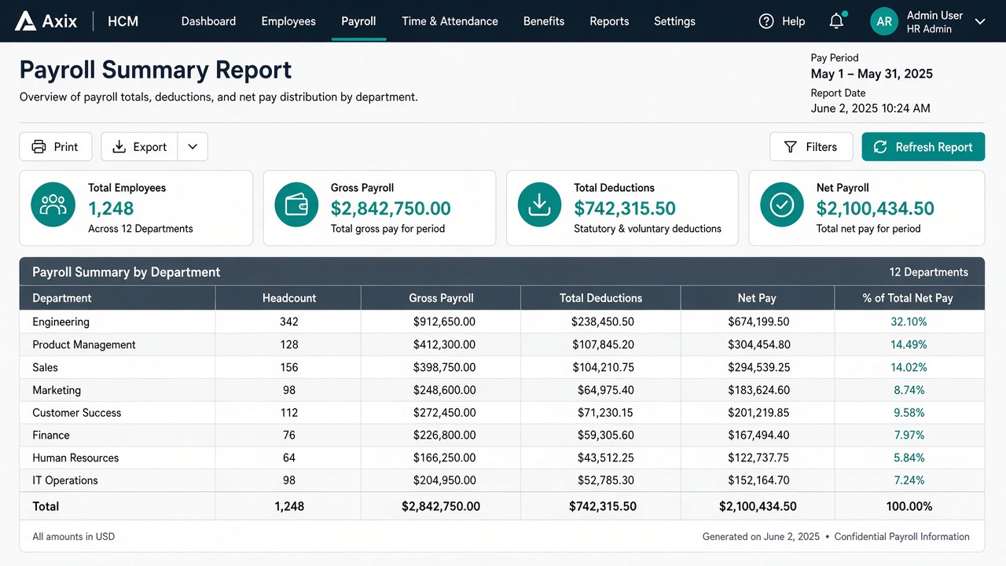Click the 12 Departments table label

coord(928,272)
